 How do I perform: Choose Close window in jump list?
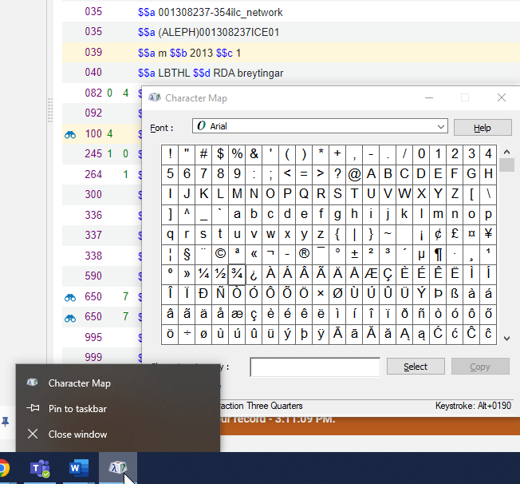pyautogui.click(x=118, y=434)
